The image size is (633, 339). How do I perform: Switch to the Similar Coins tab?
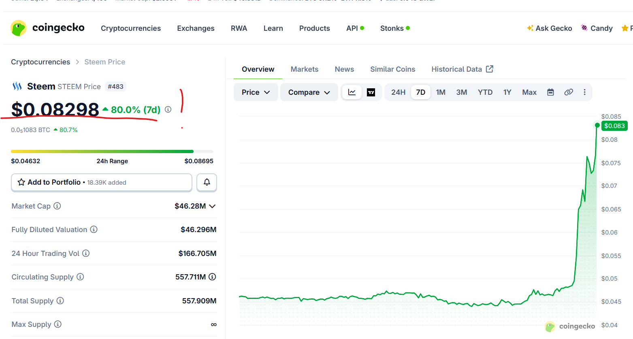tap(393, 69)
